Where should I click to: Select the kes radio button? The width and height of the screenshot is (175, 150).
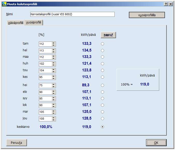103,77
